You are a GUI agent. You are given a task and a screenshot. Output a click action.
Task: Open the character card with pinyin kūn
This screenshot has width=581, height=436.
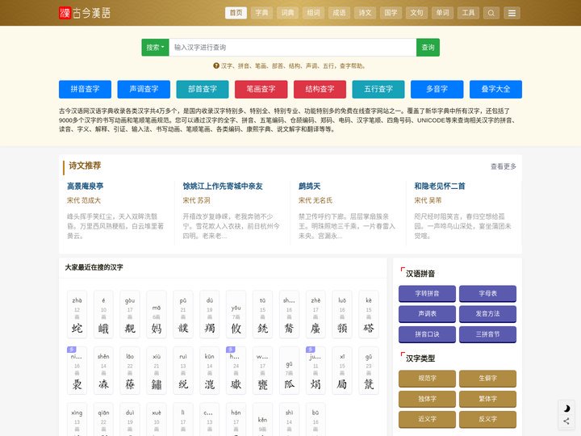coord(209,371)
